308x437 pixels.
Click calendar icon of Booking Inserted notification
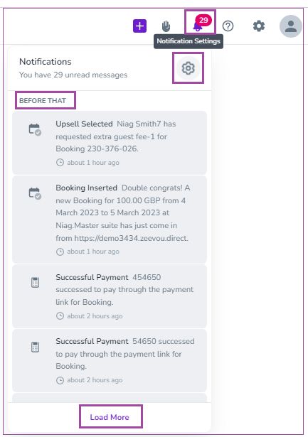click(x=35, y=193)
